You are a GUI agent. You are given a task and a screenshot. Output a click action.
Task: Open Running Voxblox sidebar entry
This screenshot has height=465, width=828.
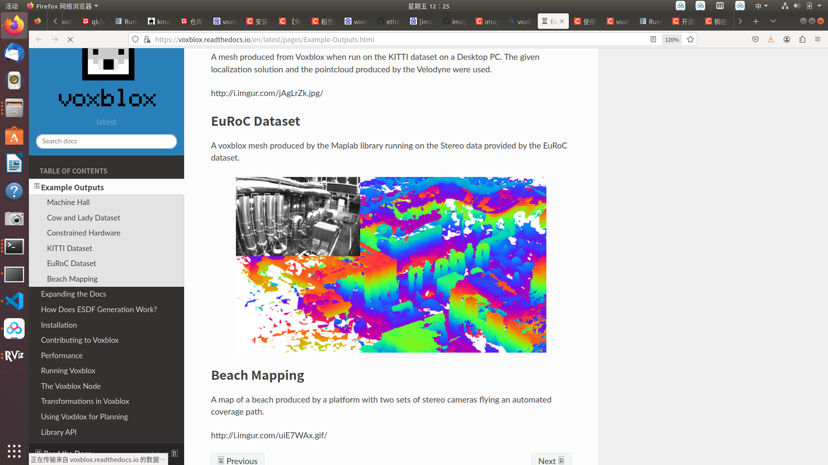[x=68, y=370]
